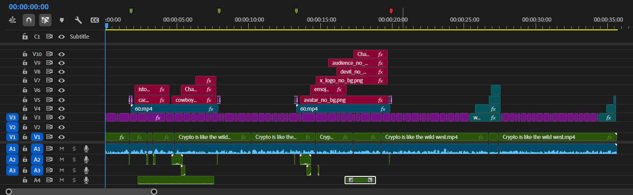Click left handle of zoom scrollbar
Screen dimensions: 633x195
8,191
